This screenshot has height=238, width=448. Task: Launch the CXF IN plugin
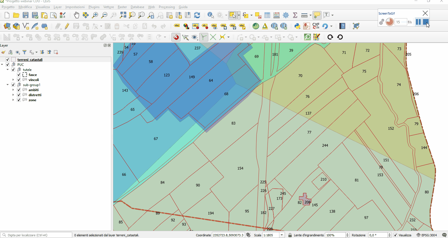pos(316,26)
